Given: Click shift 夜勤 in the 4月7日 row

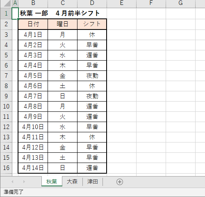Looking at the screenshot, I should [92, 96].
